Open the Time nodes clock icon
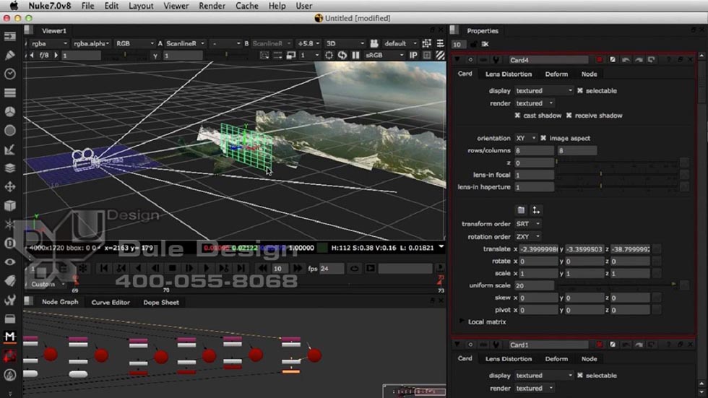The width and height of the screenshot is (708, 398). pos(10,74)
